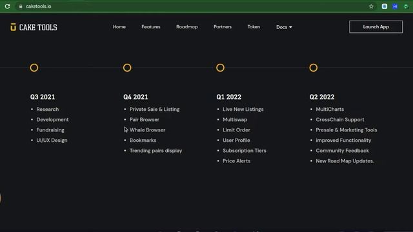Open the Token nav item
This screenshot has height=232, width=413.
(254, 27)
